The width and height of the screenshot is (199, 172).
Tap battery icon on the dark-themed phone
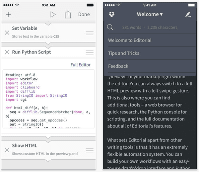point(192,5)
